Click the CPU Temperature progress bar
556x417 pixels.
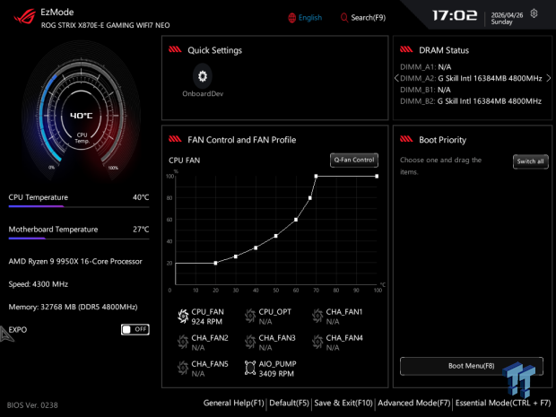(79, 206)
